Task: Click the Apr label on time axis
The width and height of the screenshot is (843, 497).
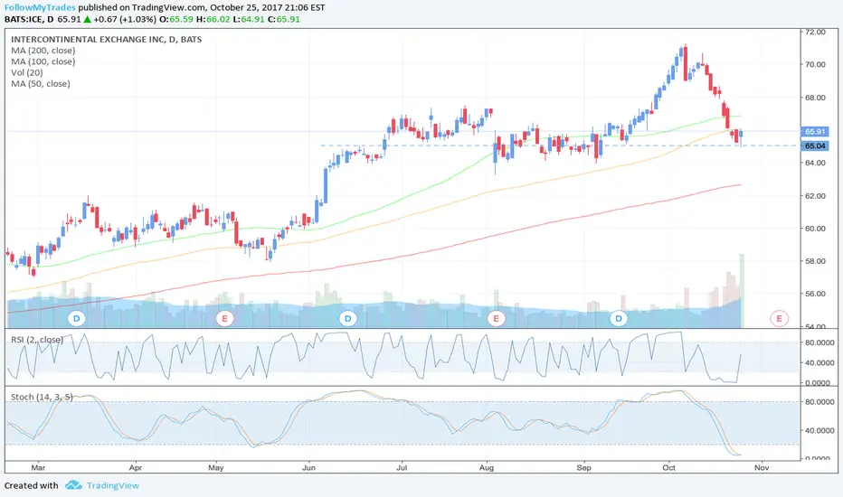Action: pyautogui.click(x=136, y=467)
